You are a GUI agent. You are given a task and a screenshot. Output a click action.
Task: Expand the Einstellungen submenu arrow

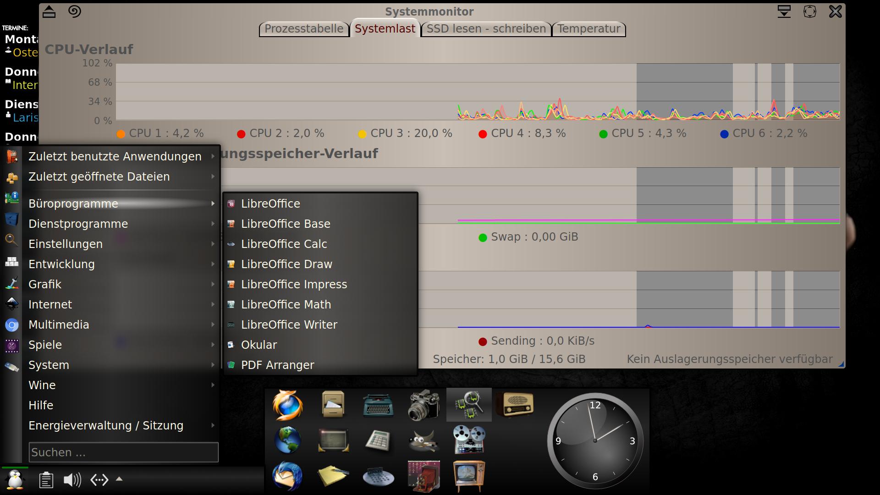(213, 244)
